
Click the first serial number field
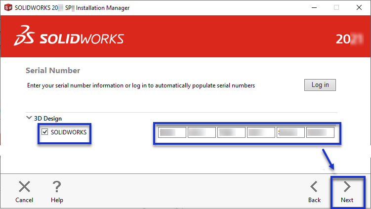point(172,132)
